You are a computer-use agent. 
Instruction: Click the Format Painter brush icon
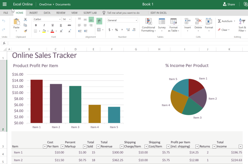coord(25,31)
